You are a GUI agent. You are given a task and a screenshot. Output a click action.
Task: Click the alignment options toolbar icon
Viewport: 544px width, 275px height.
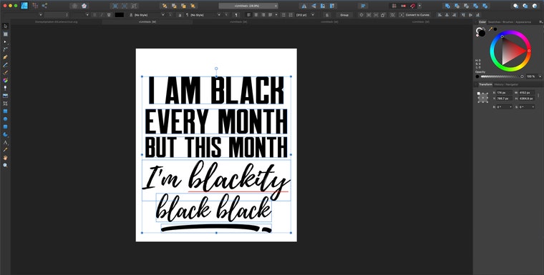click(x=363, y=6)
